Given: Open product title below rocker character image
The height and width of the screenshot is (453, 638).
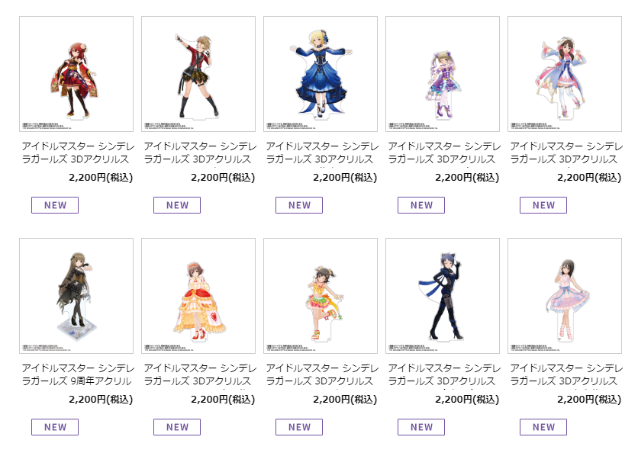Looking at the screenshot, I should tap(200, 153).
